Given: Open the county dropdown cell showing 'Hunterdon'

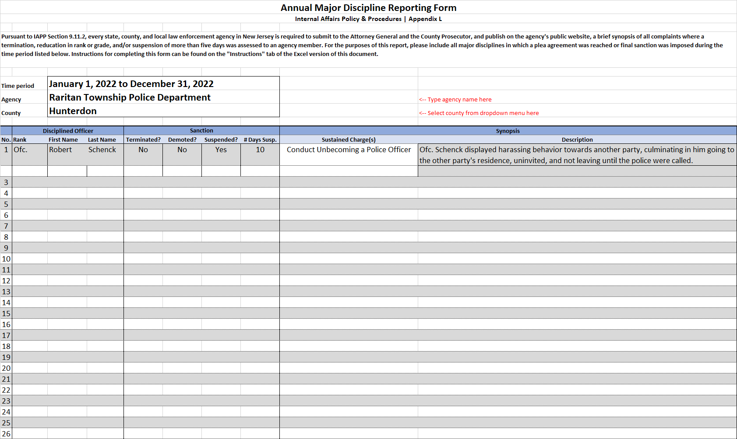Looking at the screenshot, I should [x=163, y=111].
